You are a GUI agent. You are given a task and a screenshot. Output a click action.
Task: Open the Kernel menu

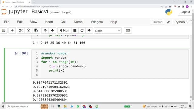(x=79, y=22)
